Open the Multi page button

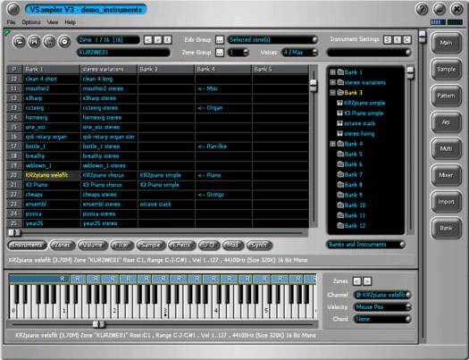click(x=446, y=149)
